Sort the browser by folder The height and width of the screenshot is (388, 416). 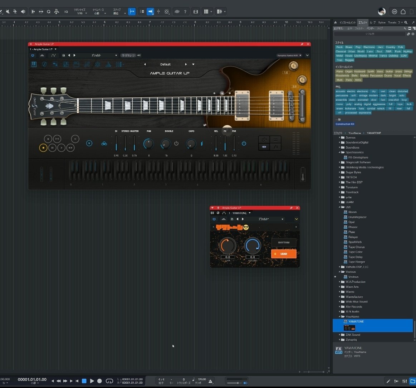[359, 28]
